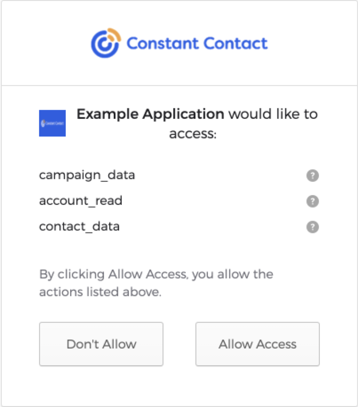
Task: Click the Constant Contact wordmark text
Action: (x=197, y=43)
